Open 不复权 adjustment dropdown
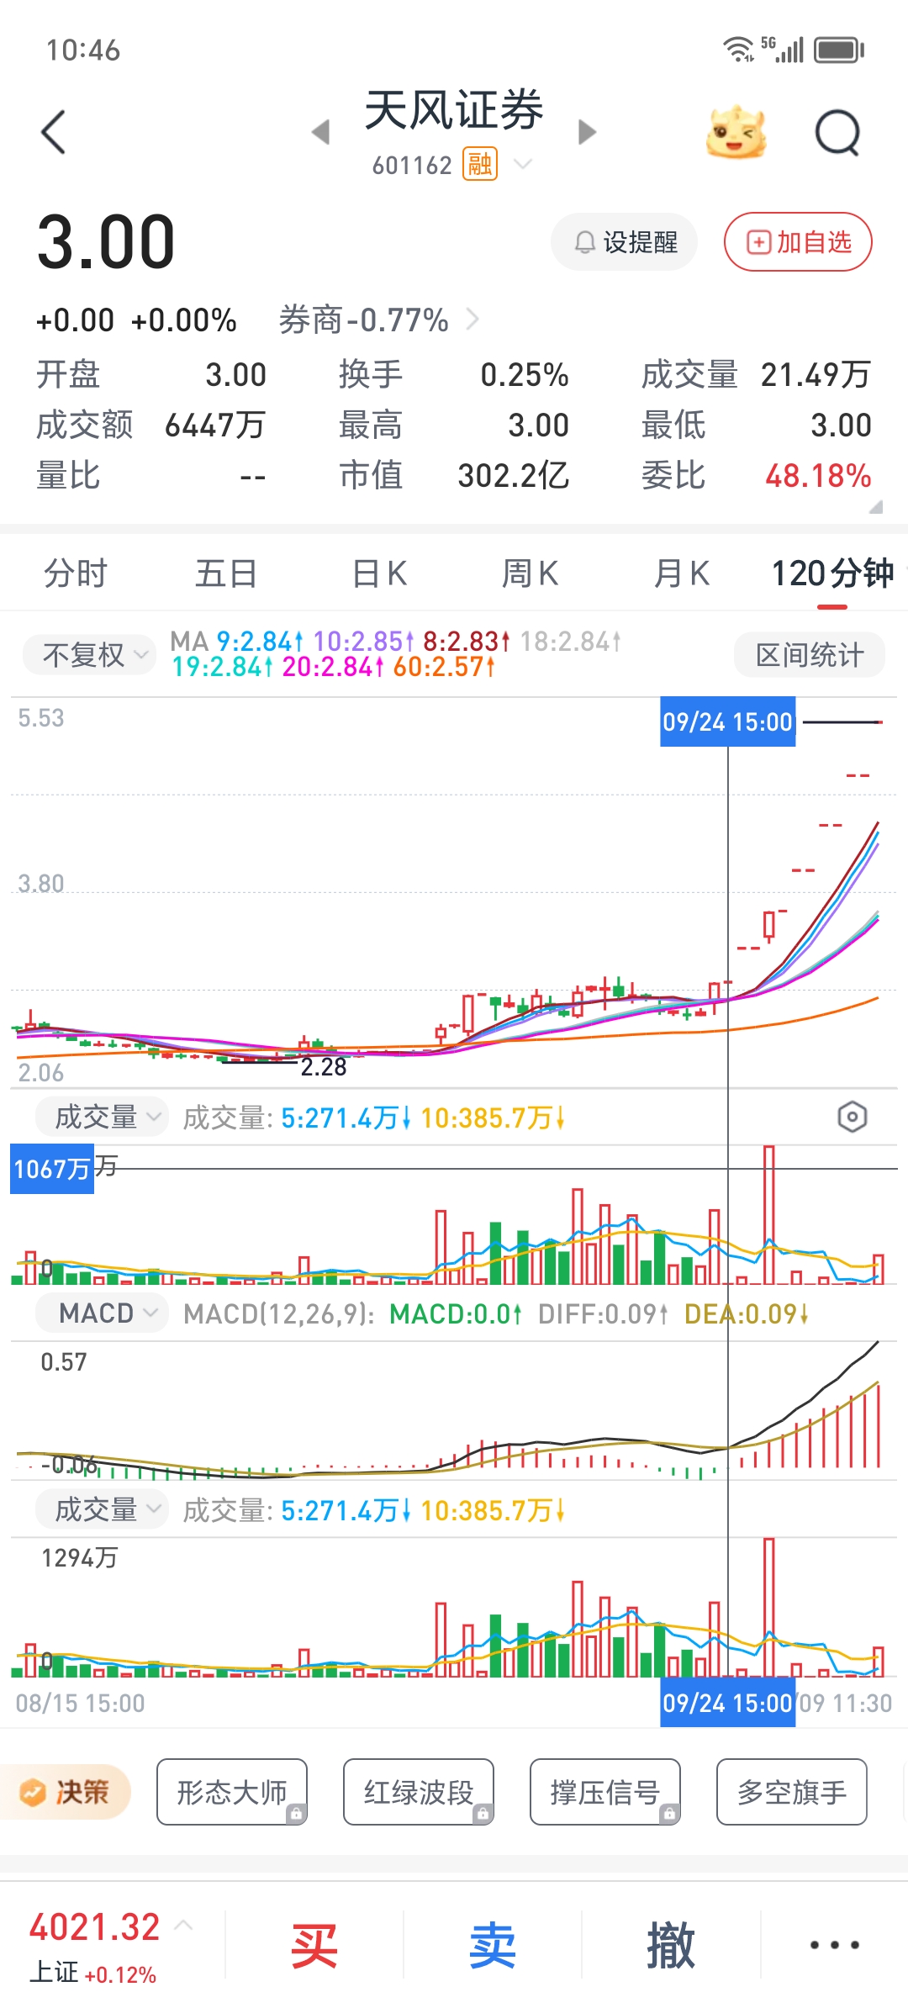This screenshot has height=2008, width=908. 88,654
